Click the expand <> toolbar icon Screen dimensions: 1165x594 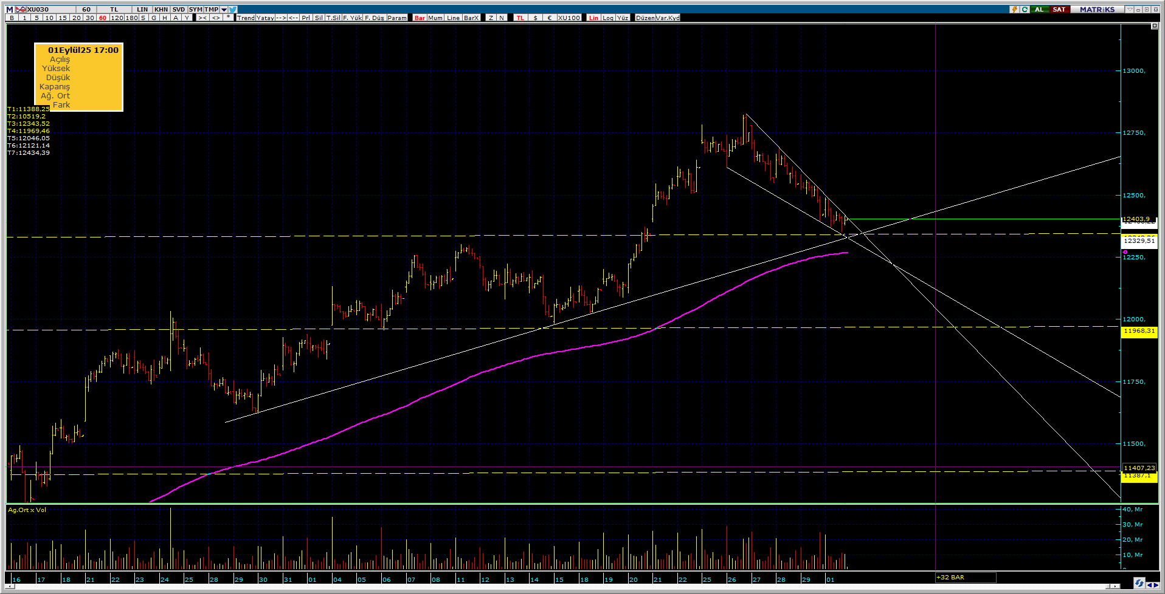215,18
